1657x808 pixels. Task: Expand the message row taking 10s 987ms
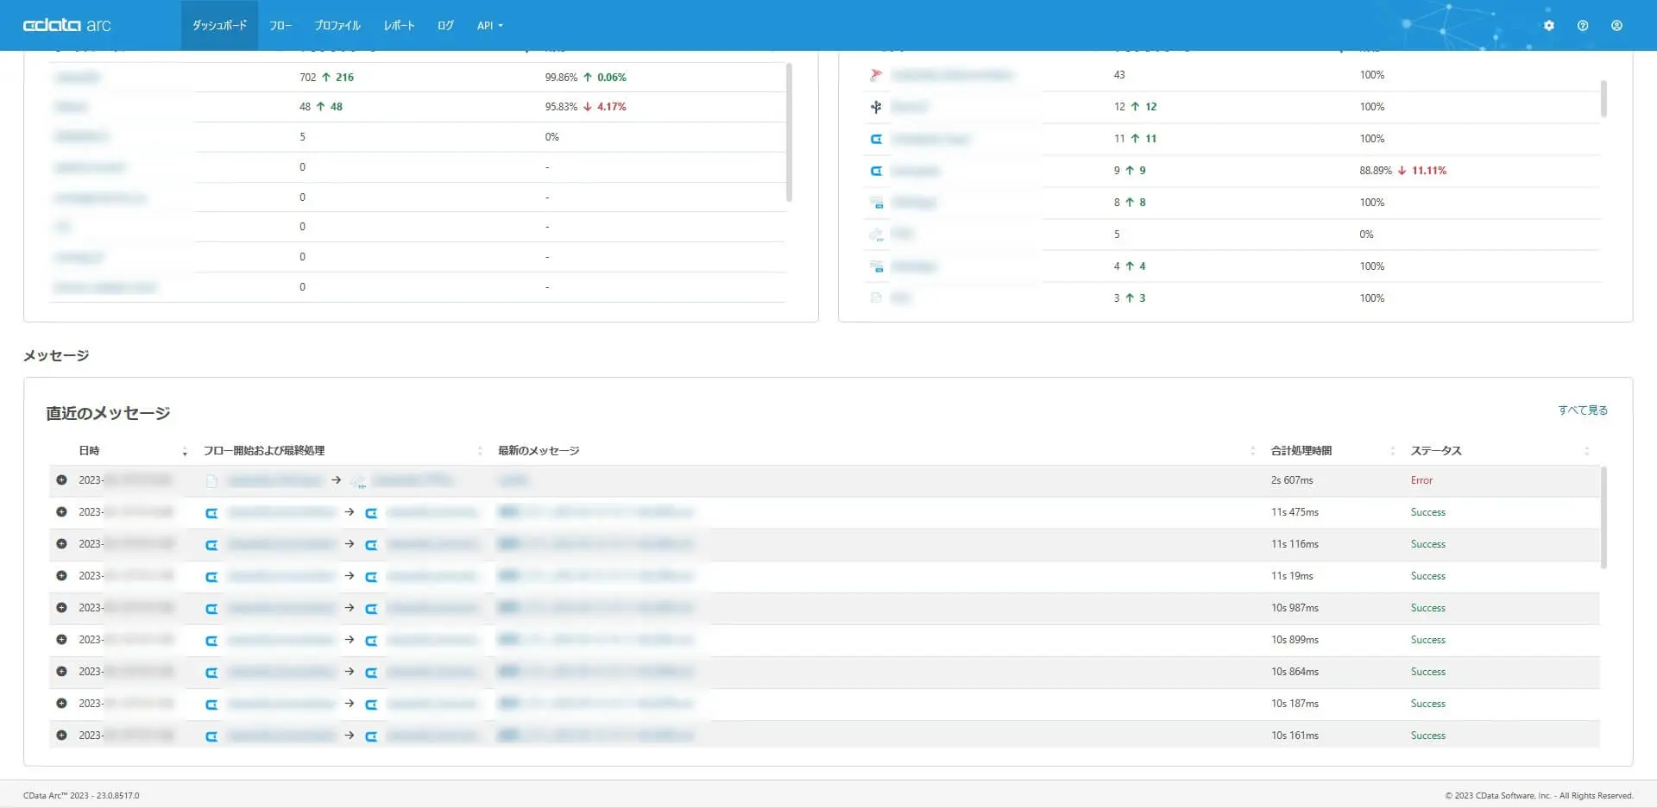coord(61,608)
